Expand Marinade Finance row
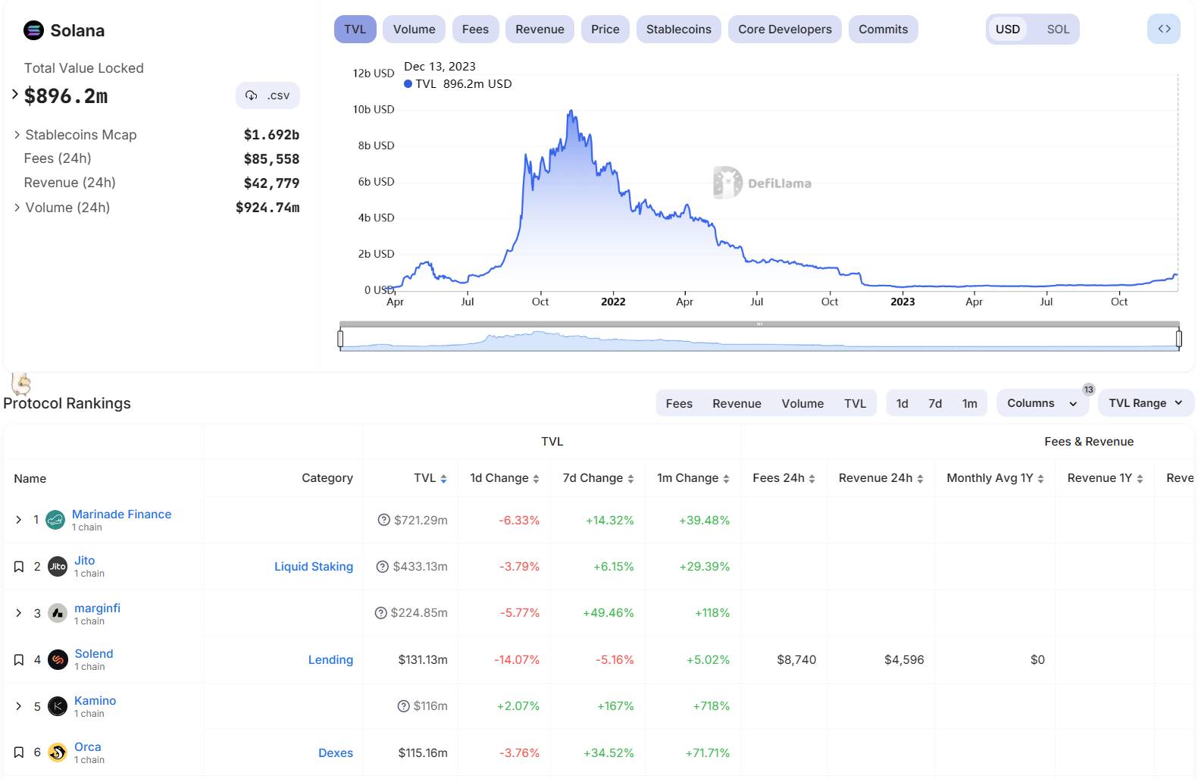The width and height of the screenshot is (1198, 779). (x=19, y=520)
